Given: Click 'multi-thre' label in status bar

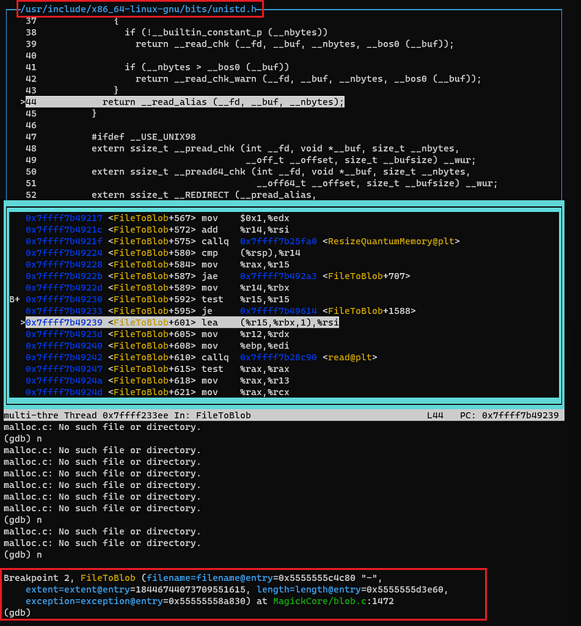Looking at the screenshot, I should [31, 415].
